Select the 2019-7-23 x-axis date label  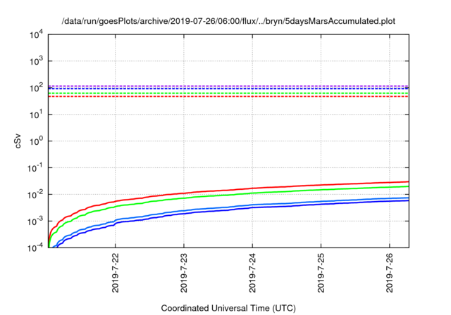(184, 273)
